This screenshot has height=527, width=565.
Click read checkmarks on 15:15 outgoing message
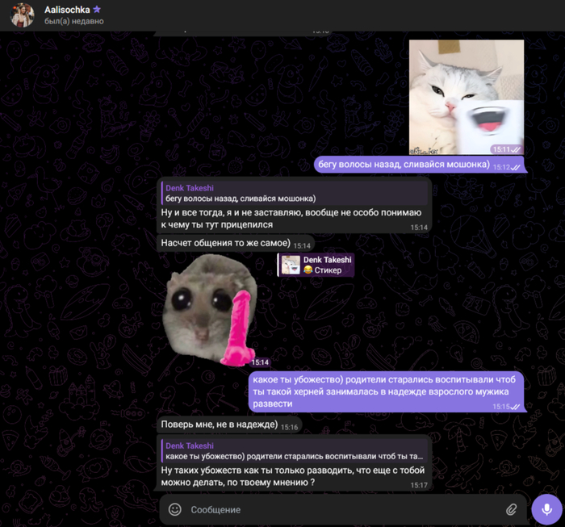pyautogui.click(x=516, y=407)
